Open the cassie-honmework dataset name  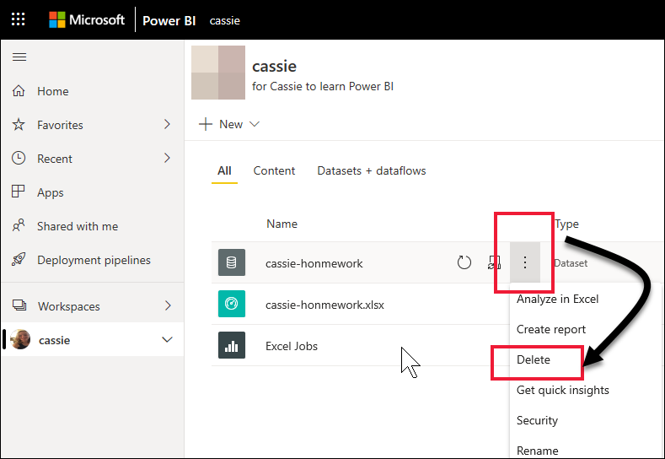coord(314,263)
